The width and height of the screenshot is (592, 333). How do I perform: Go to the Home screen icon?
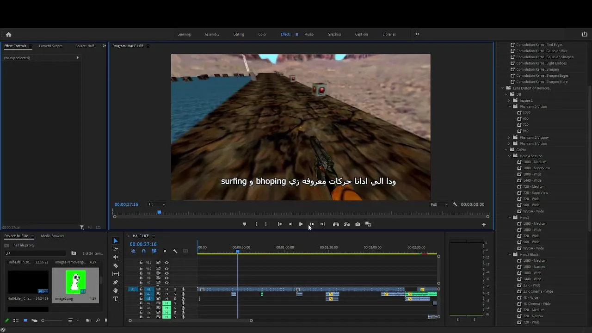(x=8, y=34)
